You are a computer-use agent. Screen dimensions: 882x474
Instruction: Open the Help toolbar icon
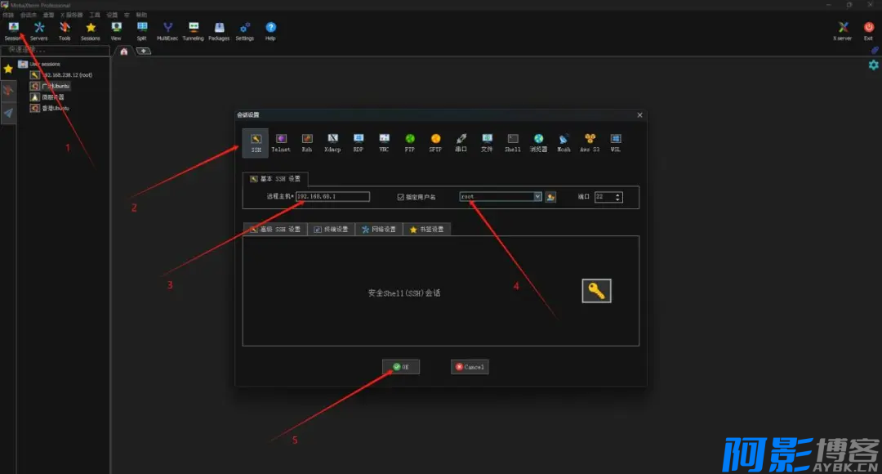270,32
